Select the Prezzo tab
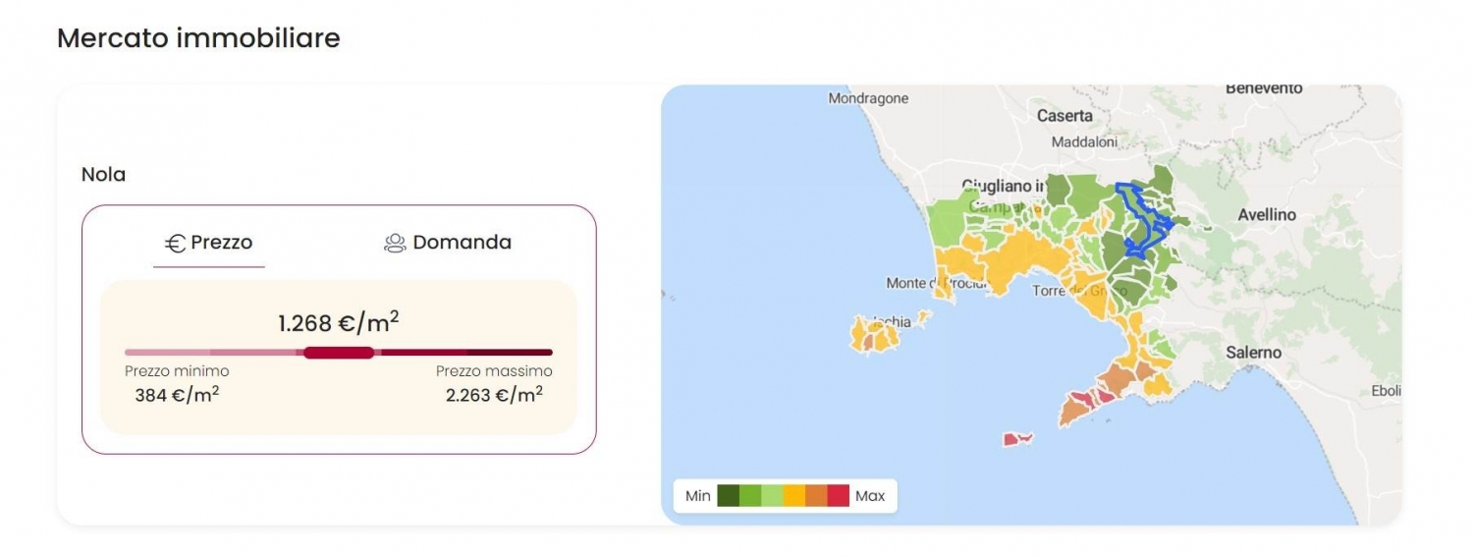 pyautogui.click(x=209, y=243)
